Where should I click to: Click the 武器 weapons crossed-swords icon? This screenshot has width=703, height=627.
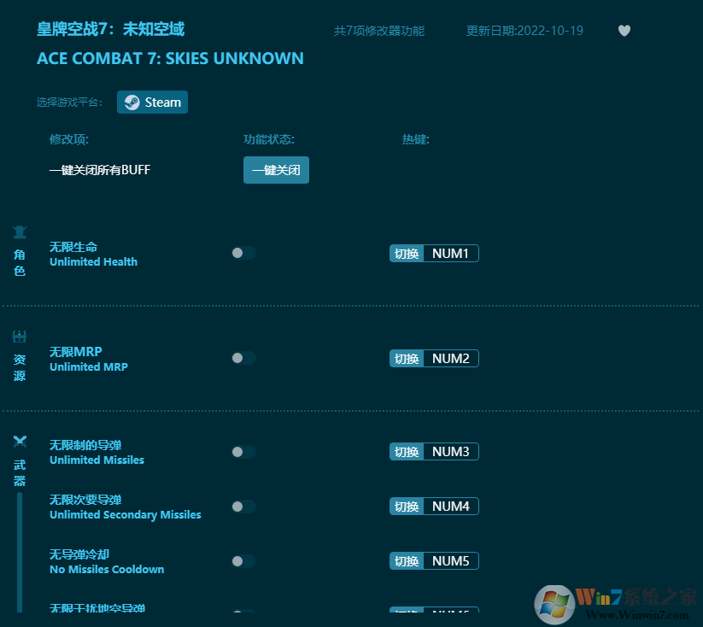point(20,442)
